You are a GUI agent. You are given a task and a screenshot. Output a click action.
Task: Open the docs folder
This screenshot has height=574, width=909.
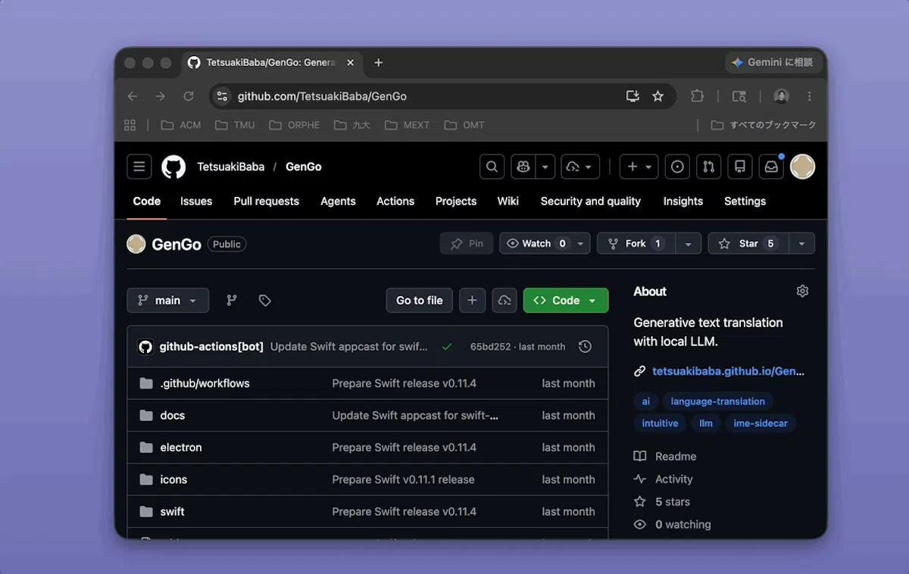click(x=173, y=416)
